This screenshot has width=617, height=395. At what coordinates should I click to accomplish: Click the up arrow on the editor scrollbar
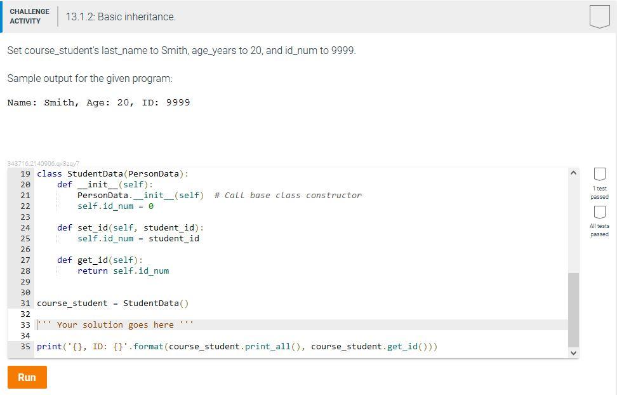(x=573, y=171)
